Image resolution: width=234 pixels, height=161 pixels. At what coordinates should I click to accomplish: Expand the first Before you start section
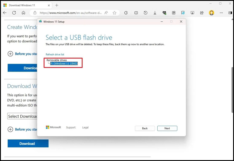pyautogui.click(x=22, y=54)
